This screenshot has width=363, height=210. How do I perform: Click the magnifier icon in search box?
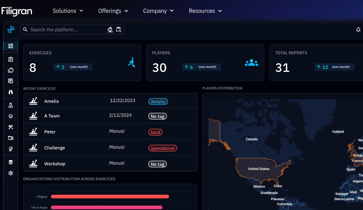(x=25, y=30)
